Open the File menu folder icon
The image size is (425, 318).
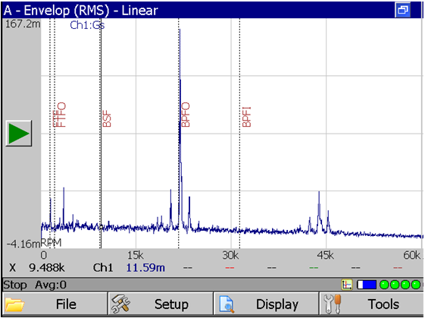coord(15,304)
